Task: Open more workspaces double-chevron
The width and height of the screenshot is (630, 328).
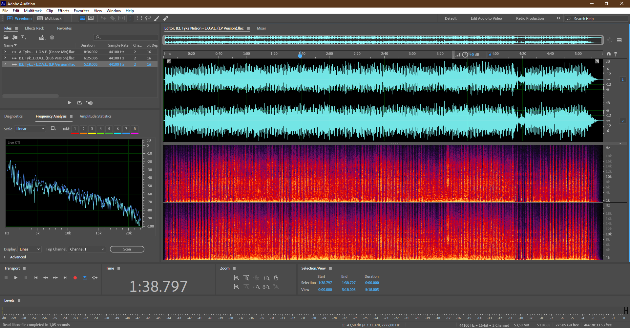Action: point(558,18)
